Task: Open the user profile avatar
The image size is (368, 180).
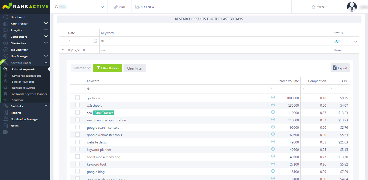Action: 352,7
